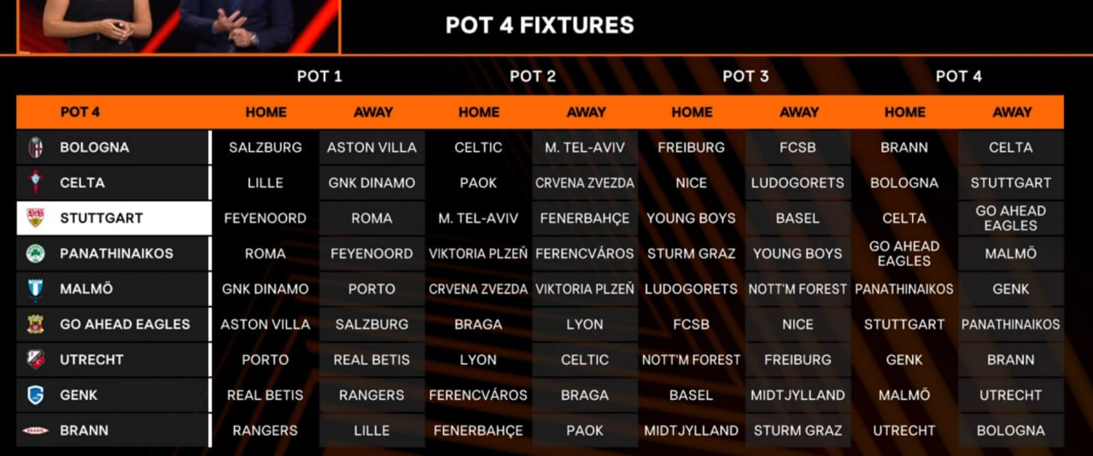
Task: Click the Brann club crest icon
Action: click(36, 430)
